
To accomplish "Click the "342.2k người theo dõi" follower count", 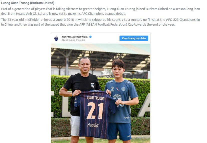I will point(73,40).
